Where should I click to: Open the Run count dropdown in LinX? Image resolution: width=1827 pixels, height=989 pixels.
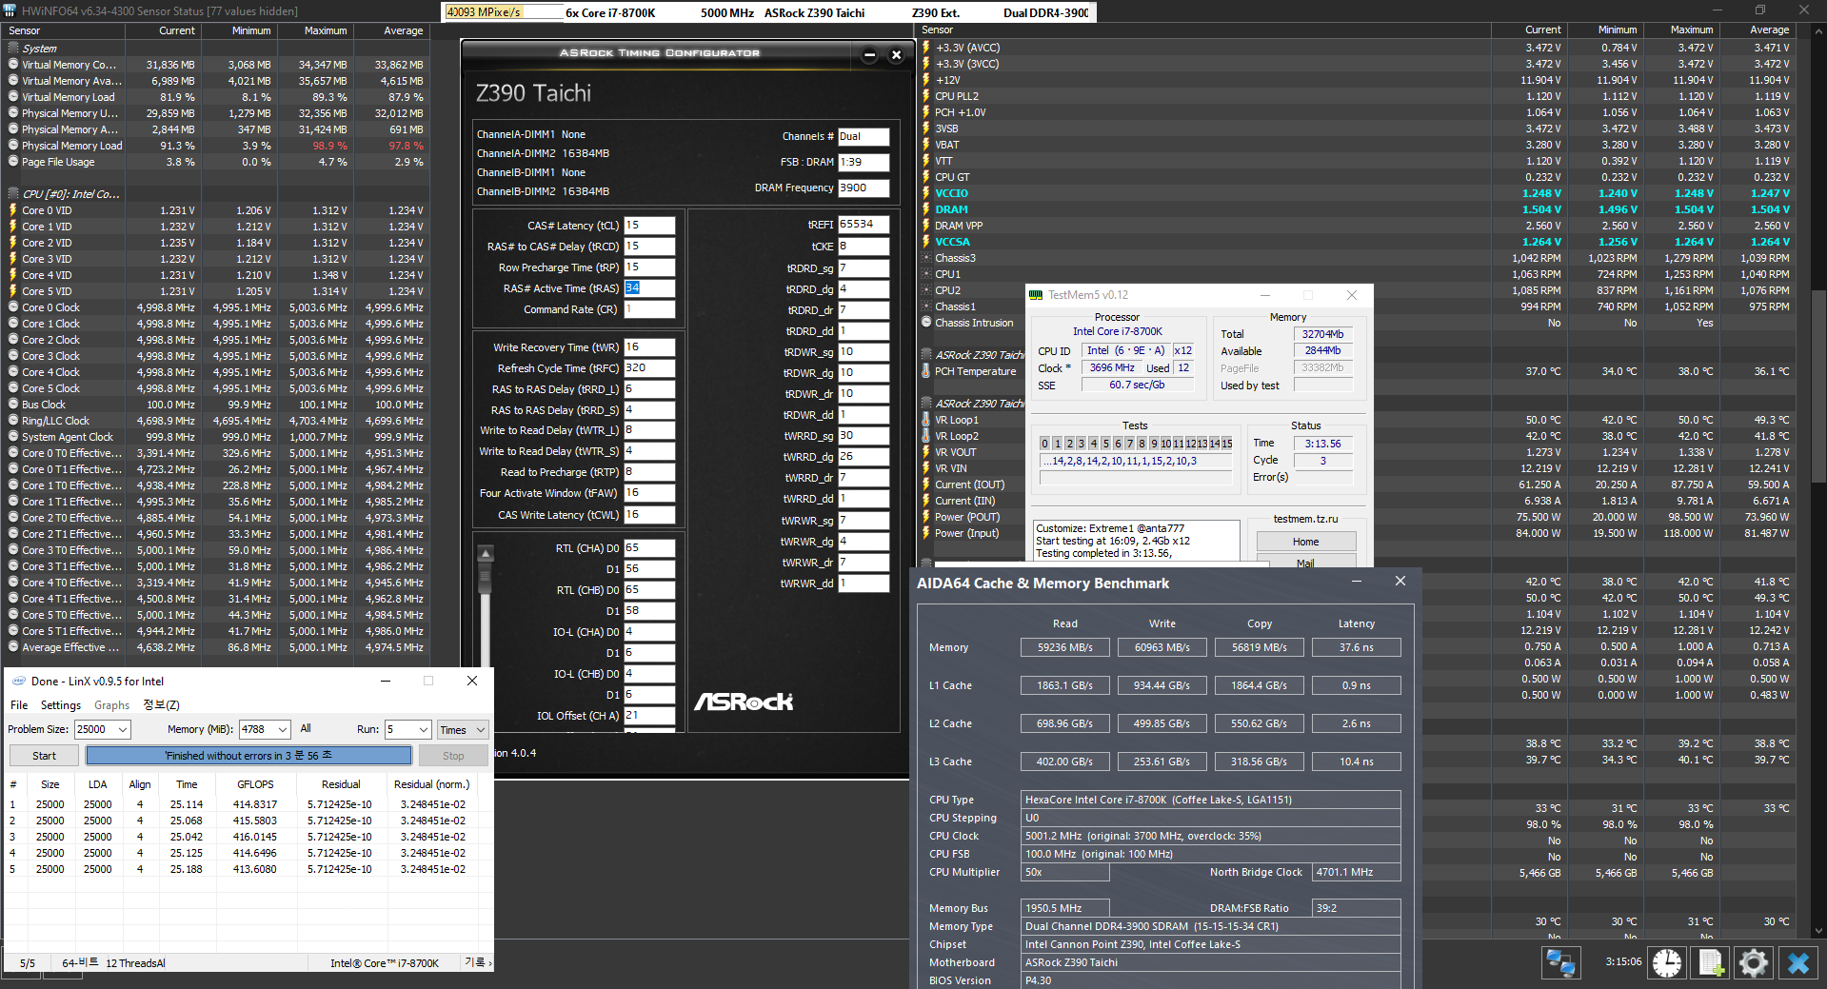(x=424, y=729)
